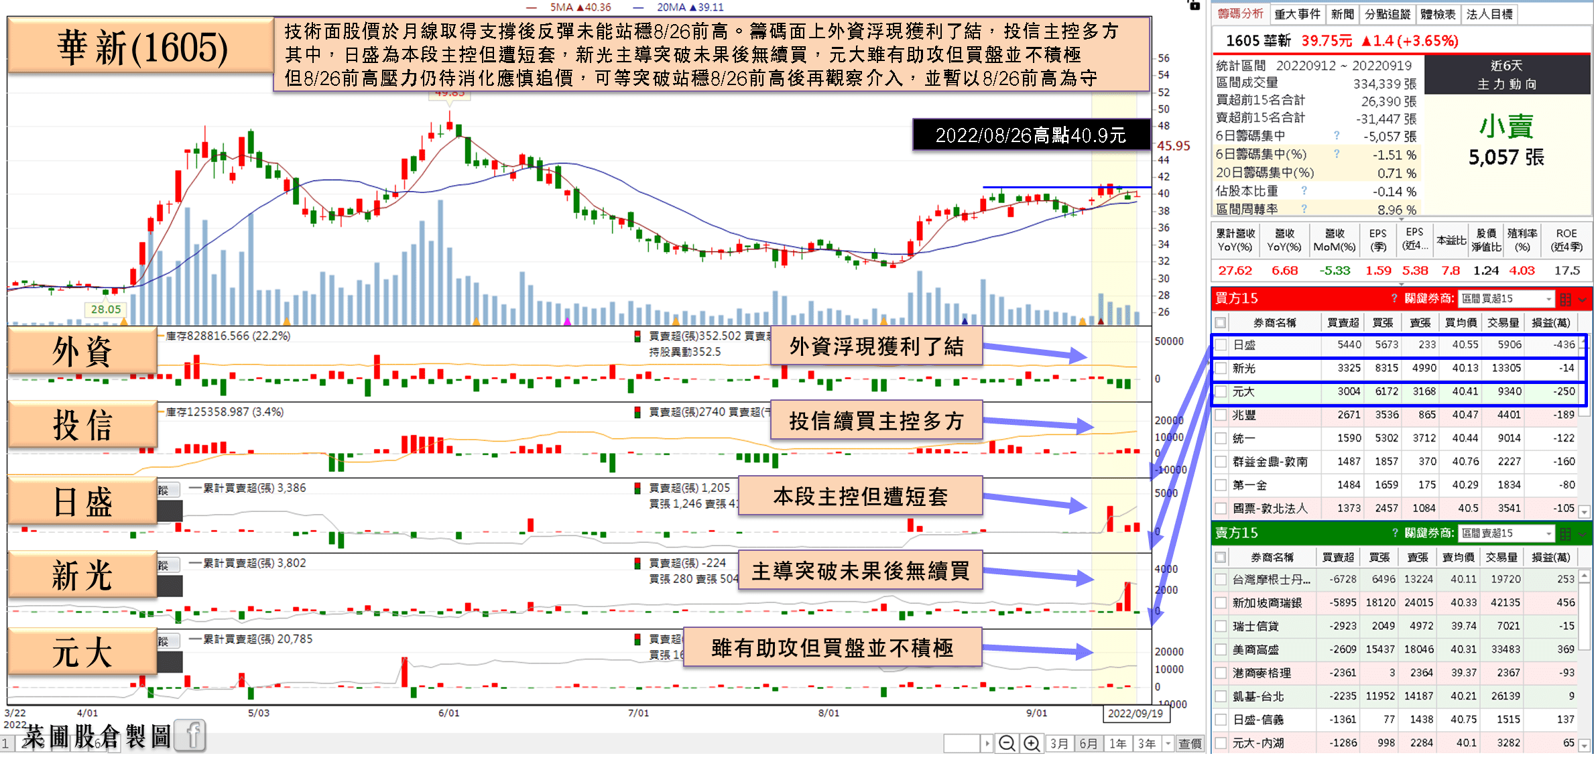
Task: Open the 分點追蹤 tab
Action: (x=1387, y=14)
